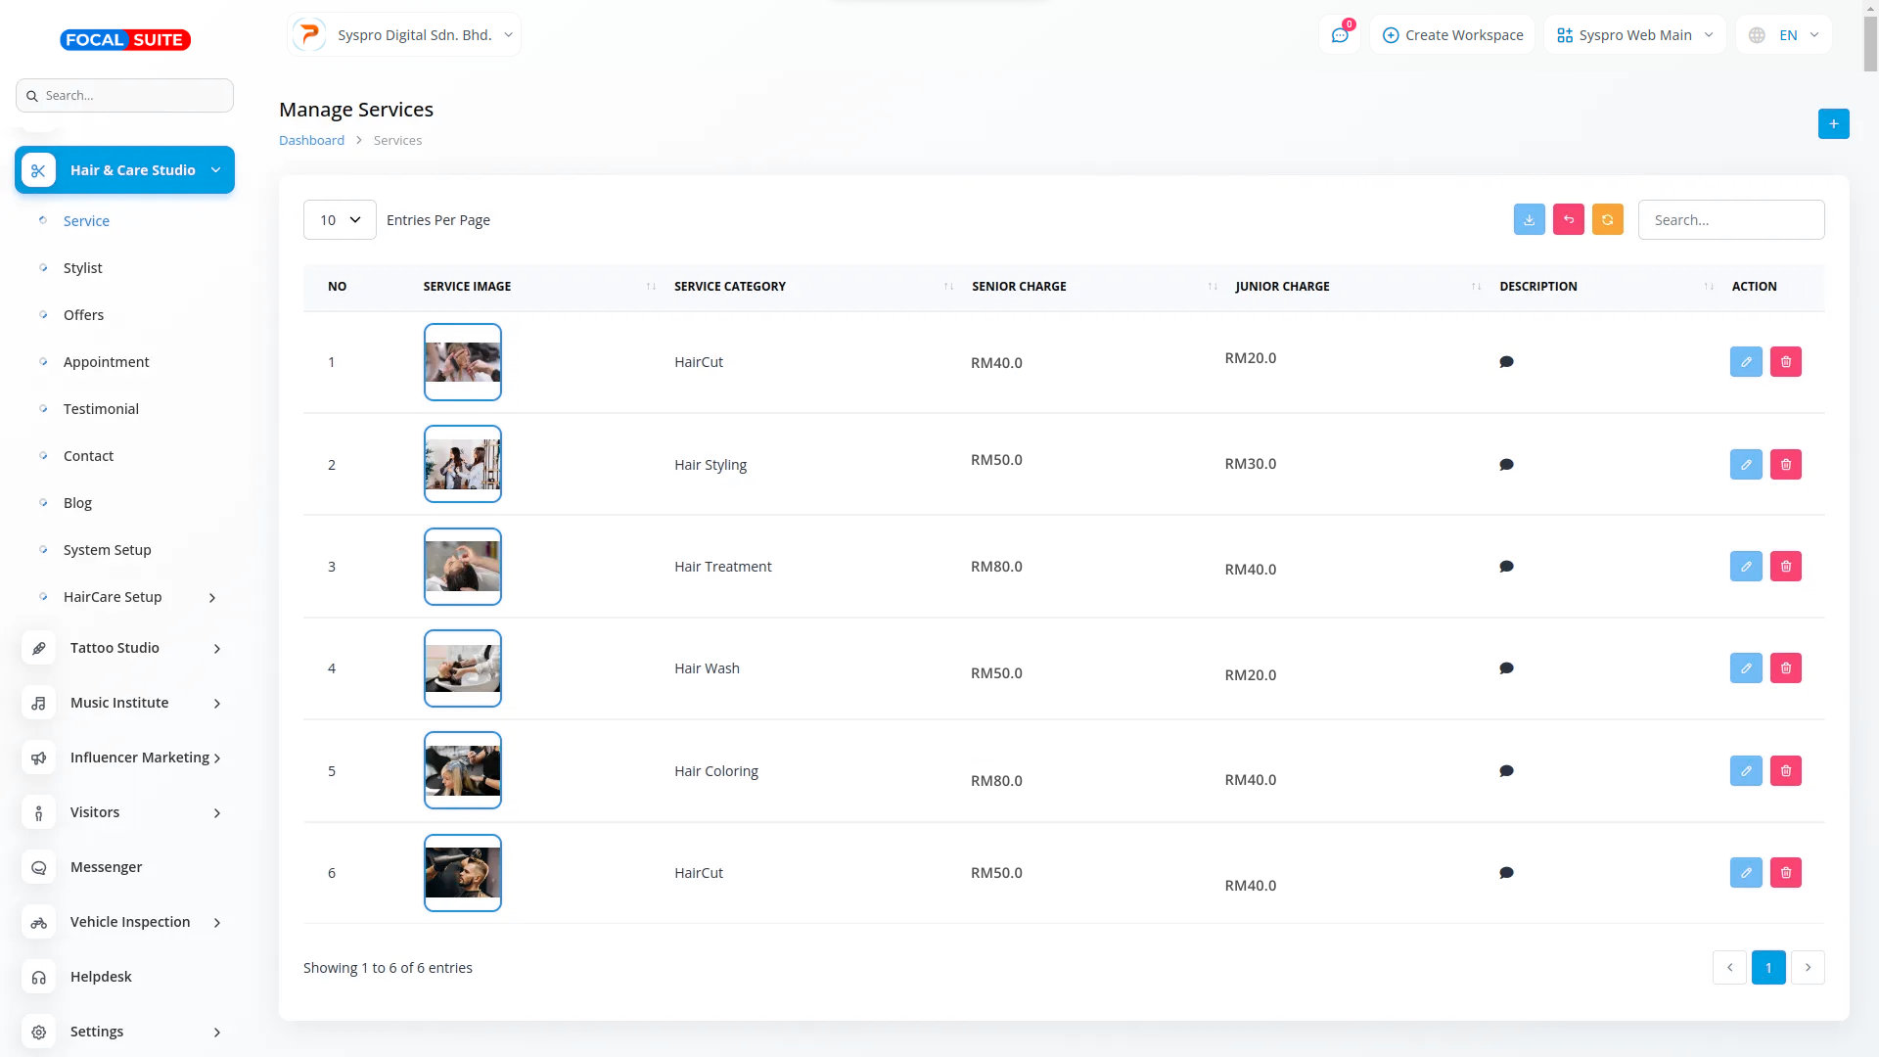Click the orange refresh reload icon

point(1607,219)
